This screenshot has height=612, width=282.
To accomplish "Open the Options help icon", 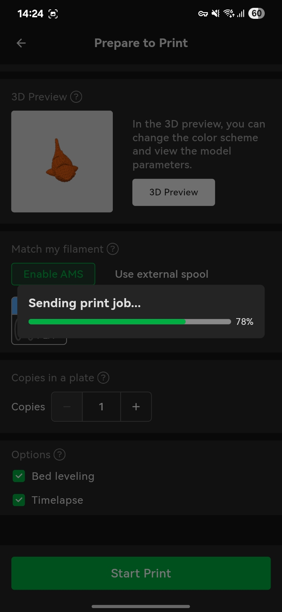I will (x=59, y=455).
